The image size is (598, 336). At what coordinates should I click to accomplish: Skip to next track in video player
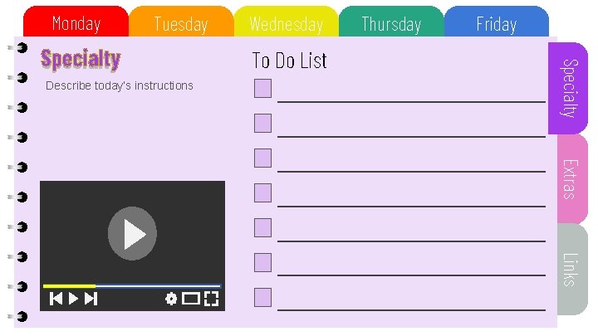click(91, 299)
